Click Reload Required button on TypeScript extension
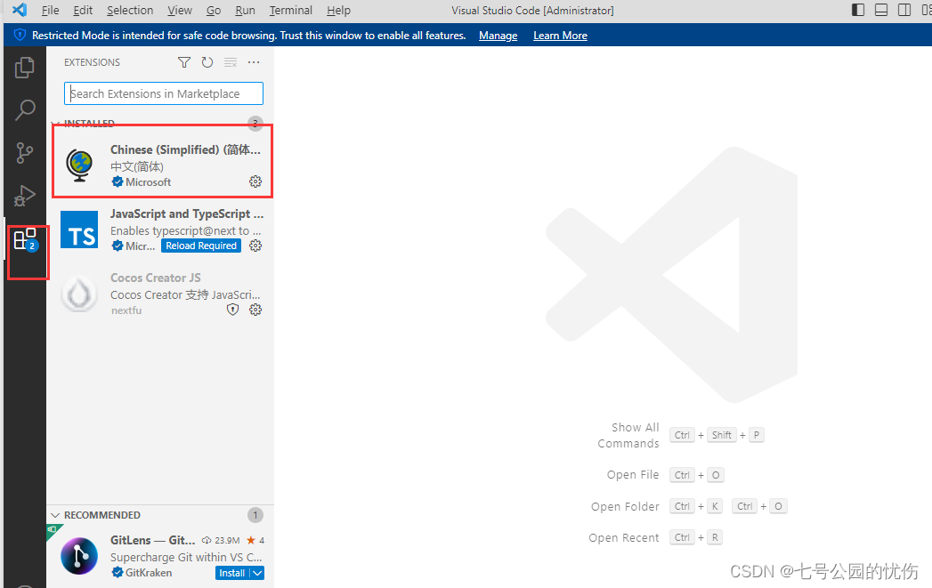932x588 pixels. click(x=201, y=246)
